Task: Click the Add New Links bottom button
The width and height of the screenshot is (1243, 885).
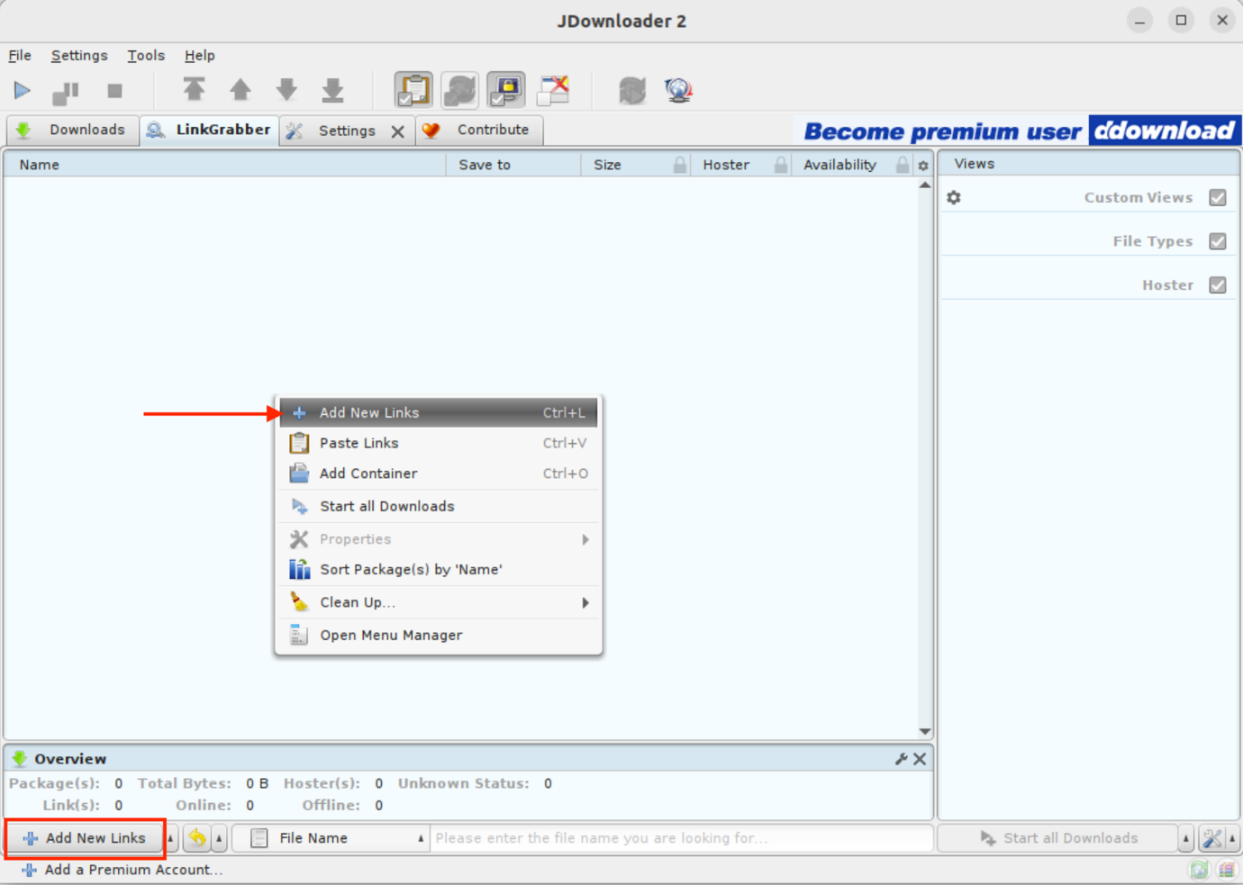Action: coord(86,838)
